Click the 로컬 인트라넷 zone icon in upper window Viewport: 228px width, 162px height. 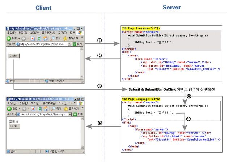(46, 81)
